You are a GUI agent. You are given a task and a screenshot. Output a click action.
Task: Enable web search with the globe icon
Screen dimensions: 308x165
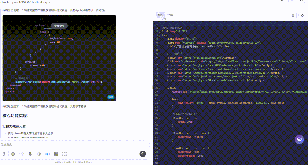pyautogui.click(x=13, y=154)
